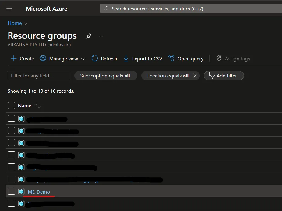Go to Home breadcrumb
This screenshot has width=282, height=211.
coord(15,23)
